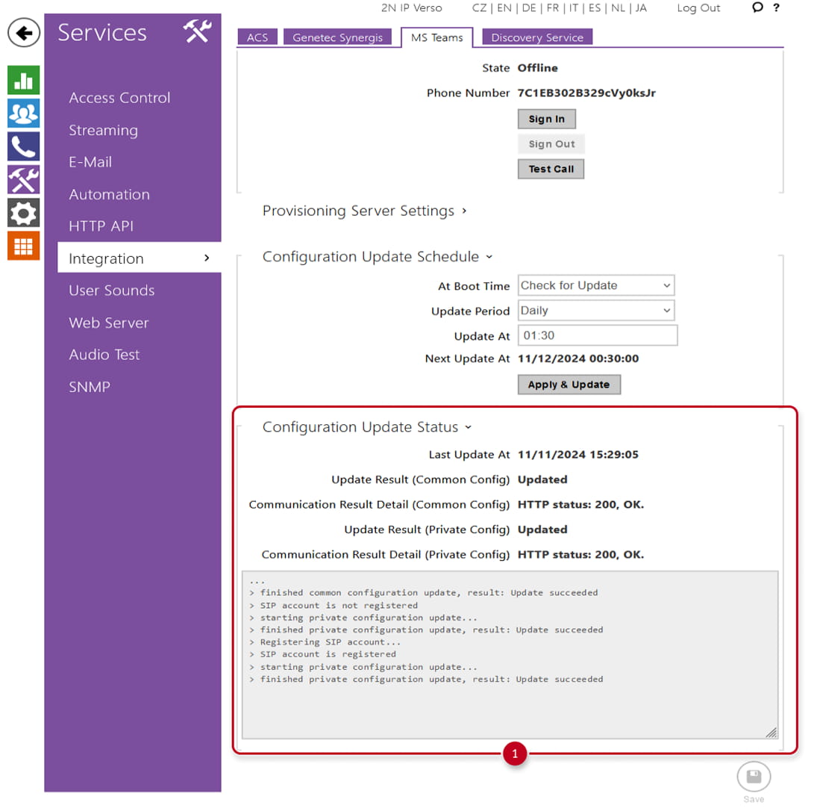Open HTTP API menu item
The image size is (817, 811).
[101, 226]
